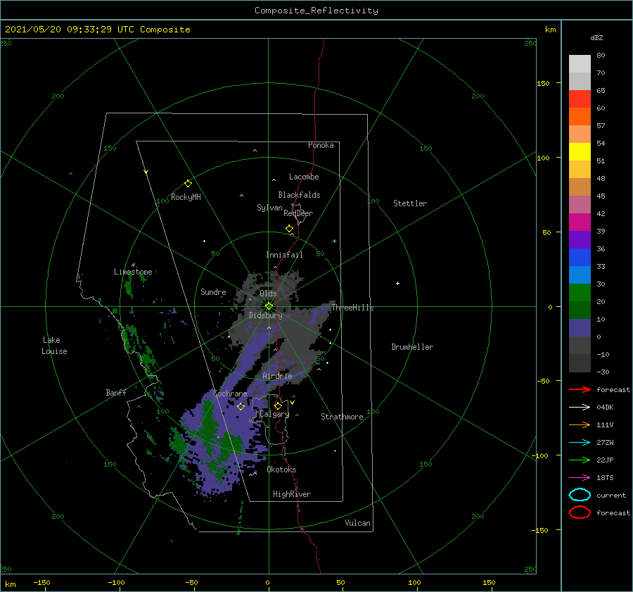
Task: Click the red 60 dBZ color swatch
Action: point(580,99)
